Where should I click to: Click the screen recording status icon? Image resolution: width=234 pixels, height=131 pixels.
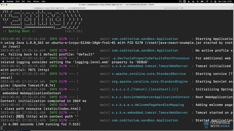pos(180,1)
